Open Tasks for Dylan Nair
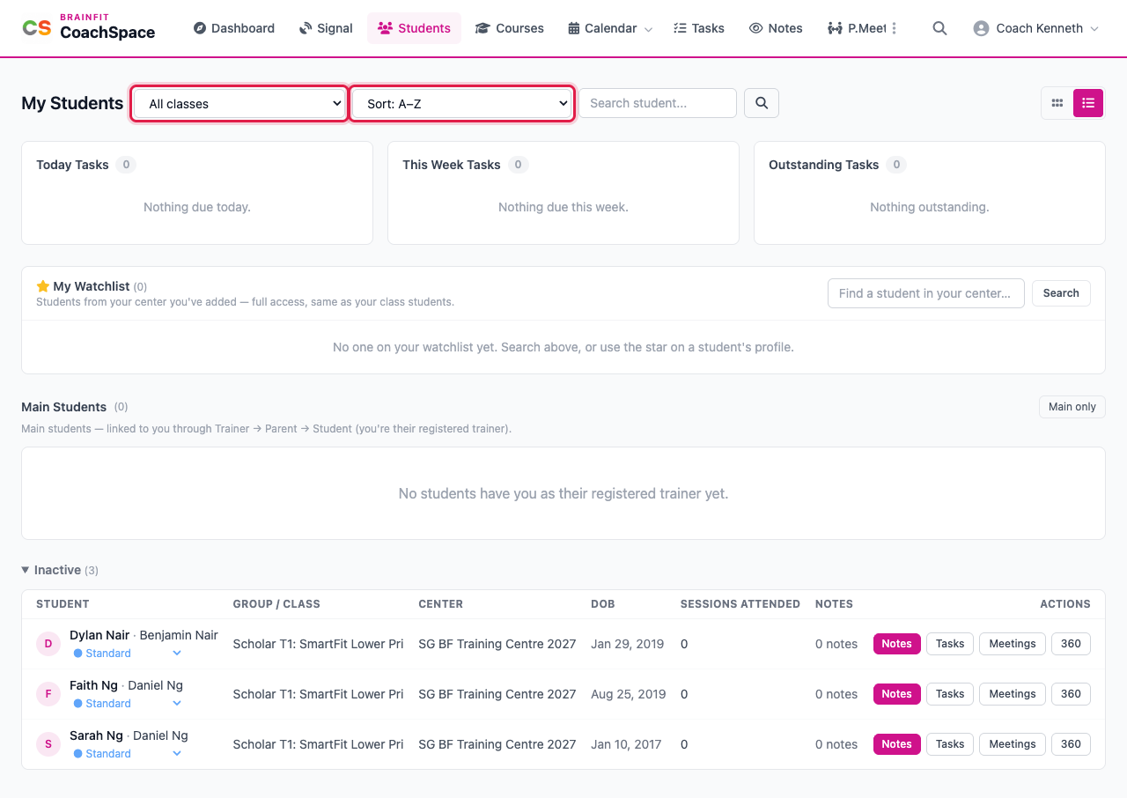 click(950, 644)
